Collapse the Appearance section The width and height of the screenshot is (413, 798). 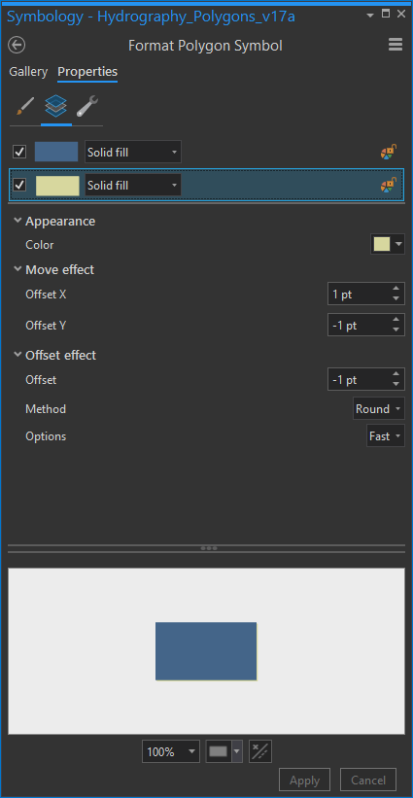[x=17, y=221]
